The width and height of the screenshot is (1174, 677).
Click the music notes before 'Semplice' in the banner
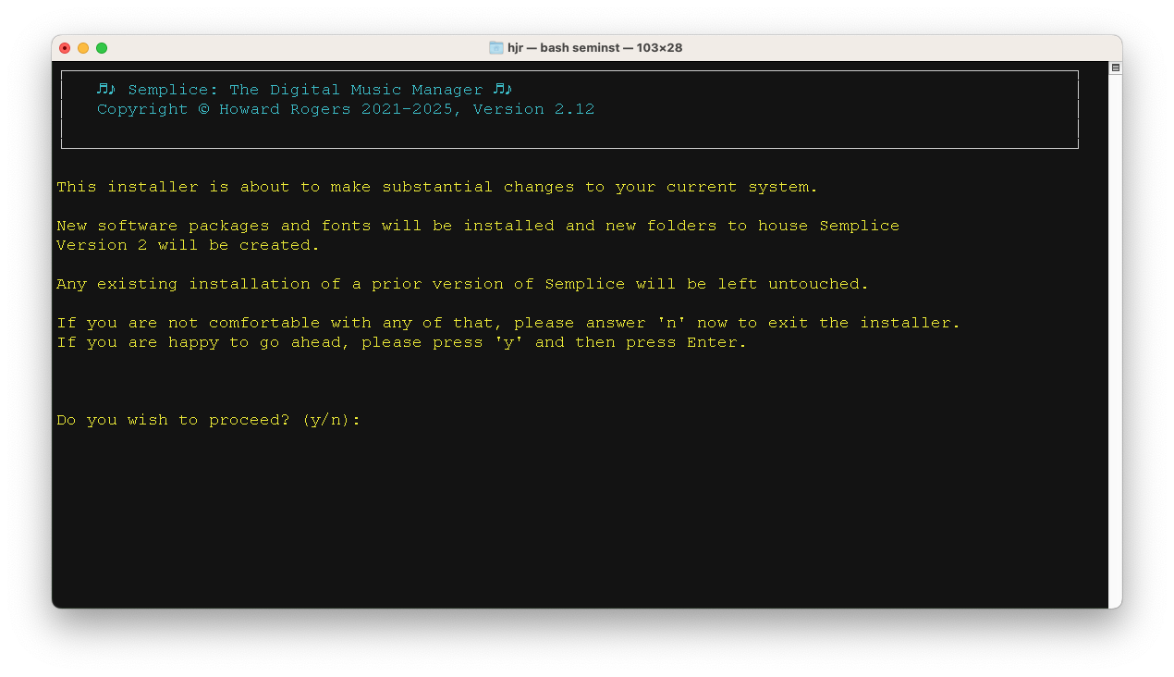(x=106, y=89)
